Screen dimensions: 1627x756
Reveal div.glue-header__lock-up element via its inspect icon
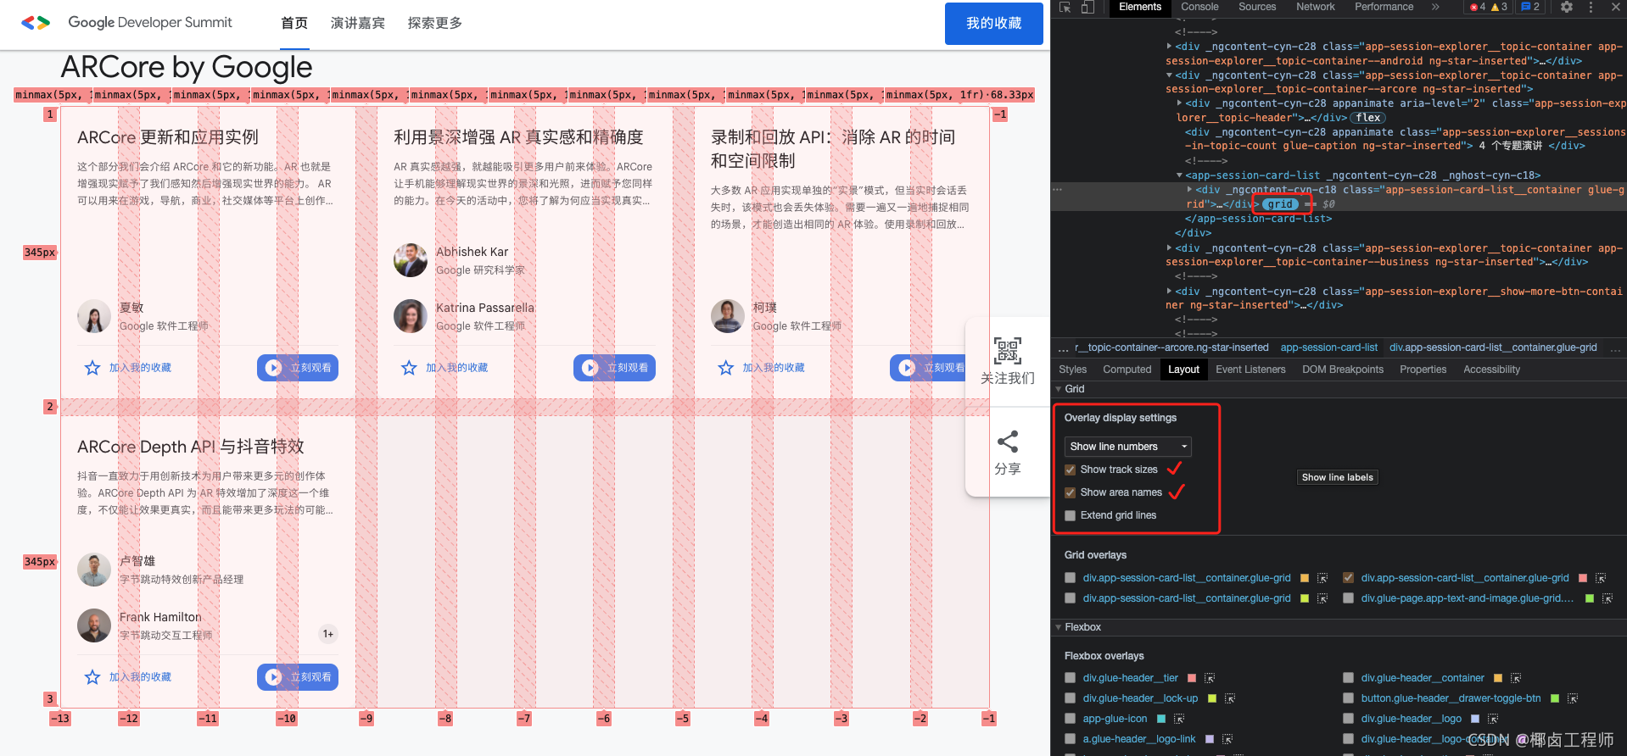[x=1230, y=698]
